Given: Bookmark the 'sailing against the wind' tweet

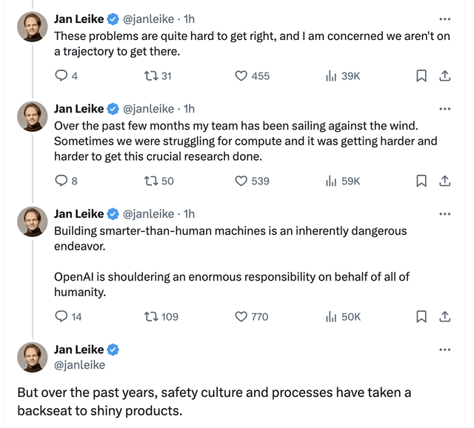Looking at the screenshot, I should (421, 181).
